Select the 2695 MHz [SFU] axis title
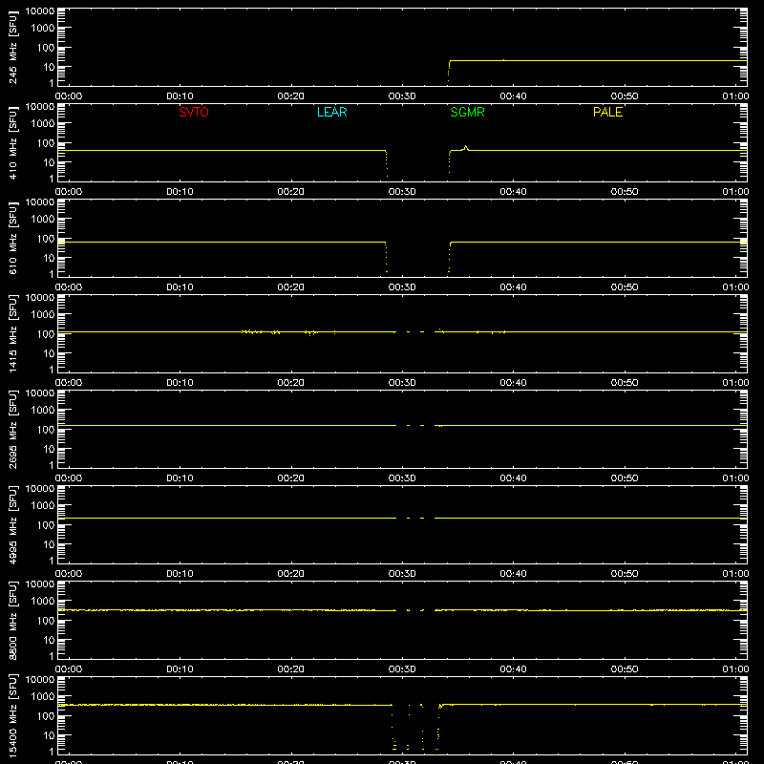The width and height of the screenshot is (764, 764). coord(12,429)
